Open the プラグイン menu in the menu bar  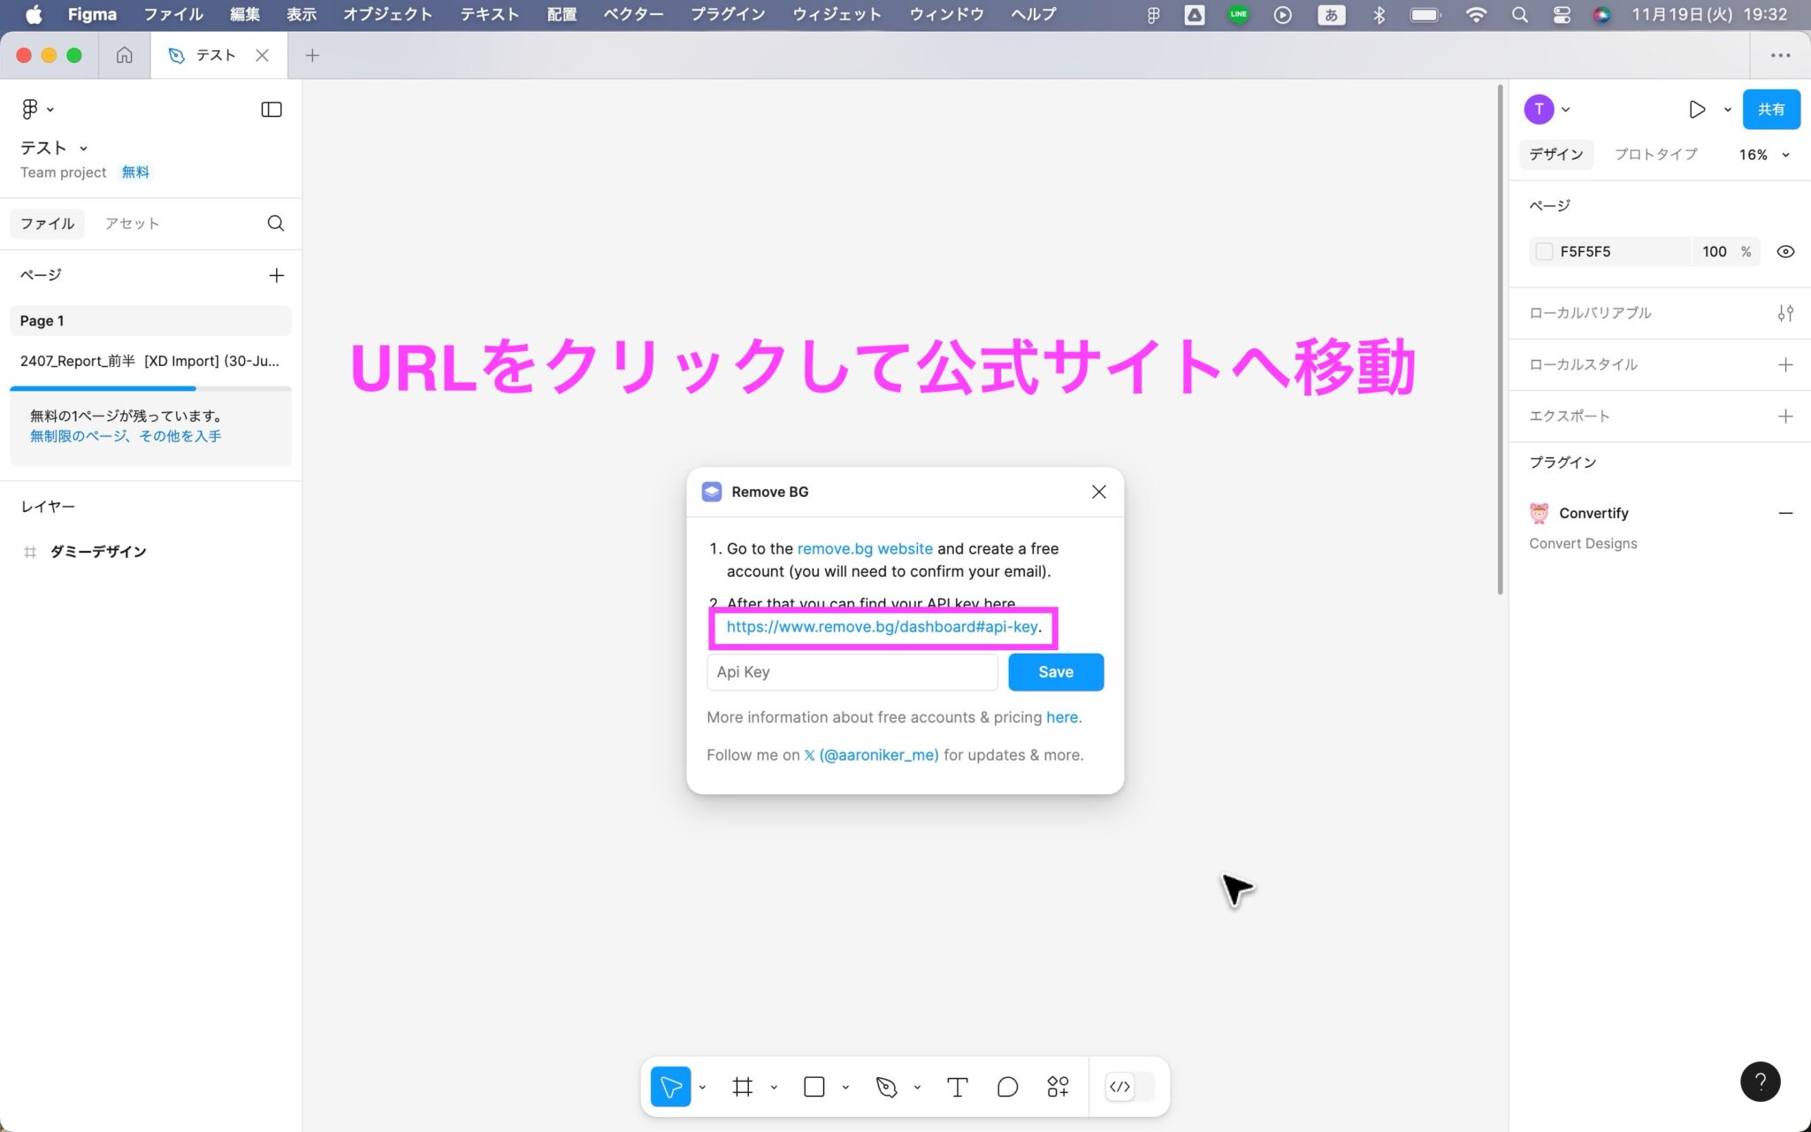click(x=727, y=14)
